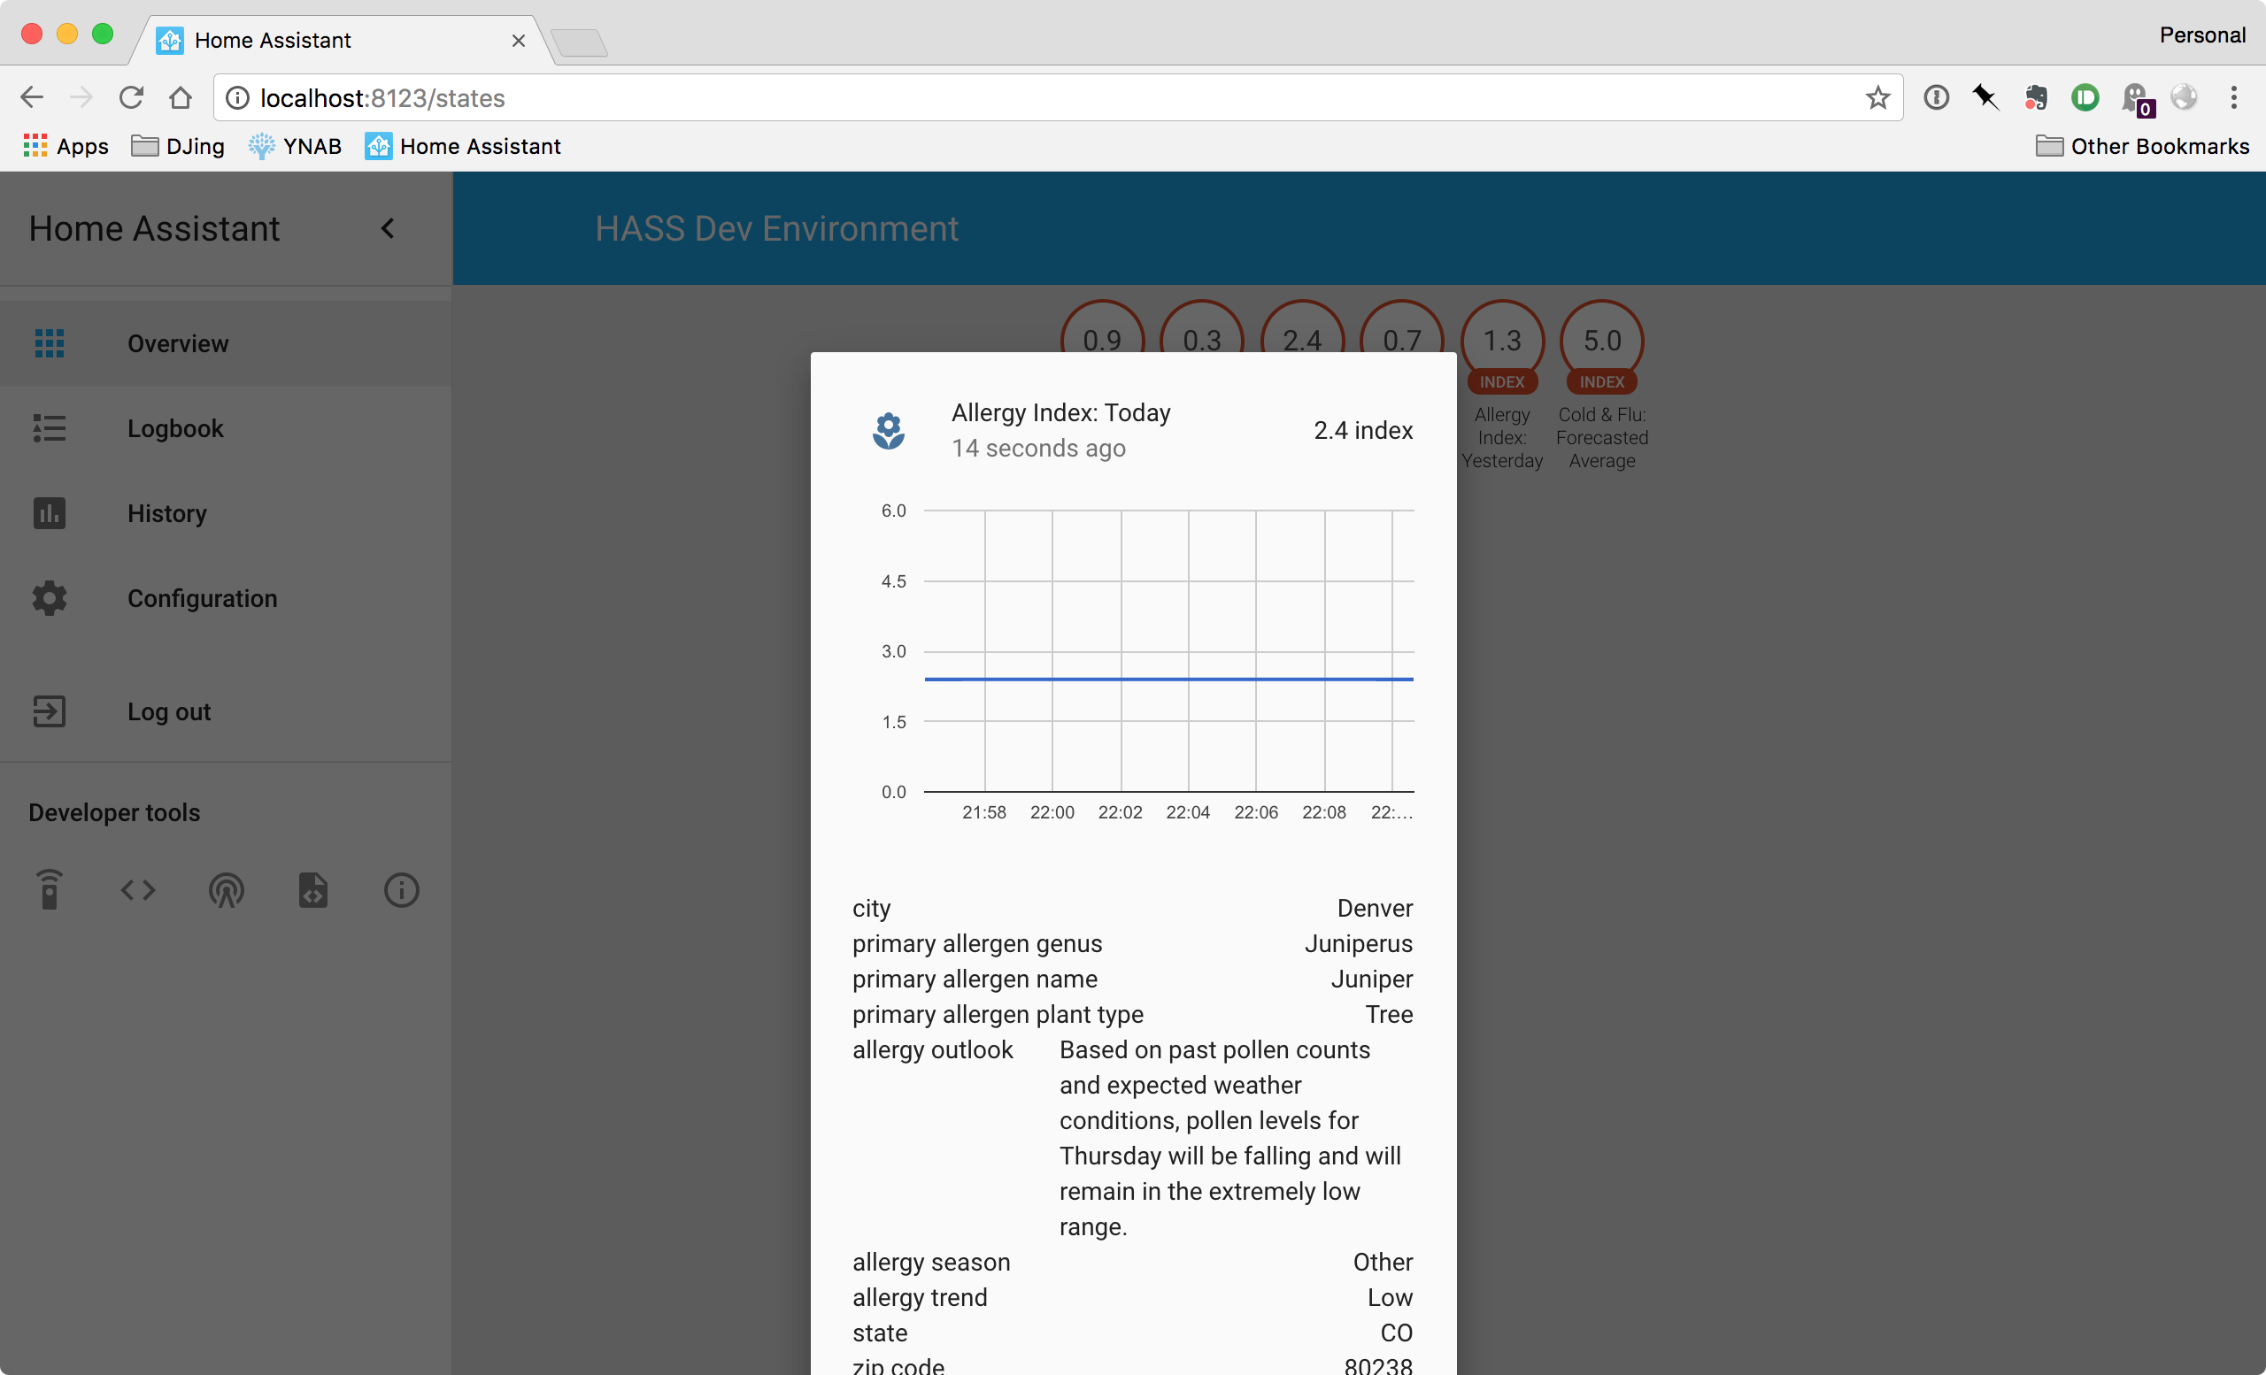The image size is (2266, 1375).
Task: Click the flower allergy icon in dialog
Action: [x=889, y=430]
